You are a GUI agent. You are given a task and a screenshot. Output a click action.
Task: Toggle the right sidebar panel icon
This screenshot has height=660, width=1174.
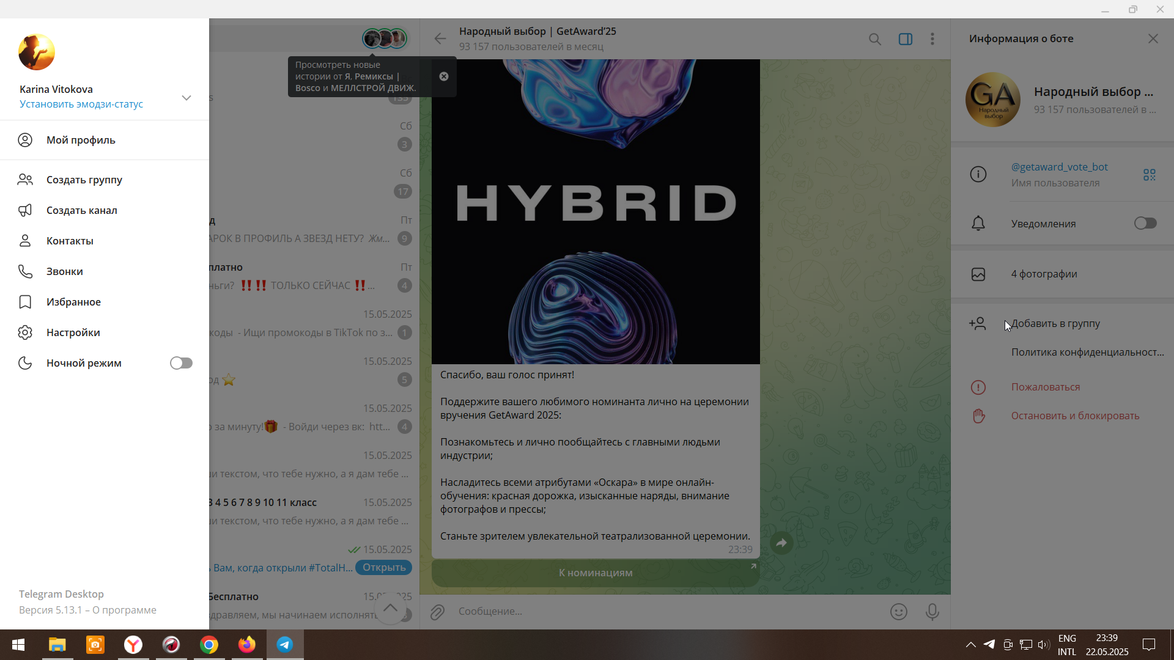[906, 39]
